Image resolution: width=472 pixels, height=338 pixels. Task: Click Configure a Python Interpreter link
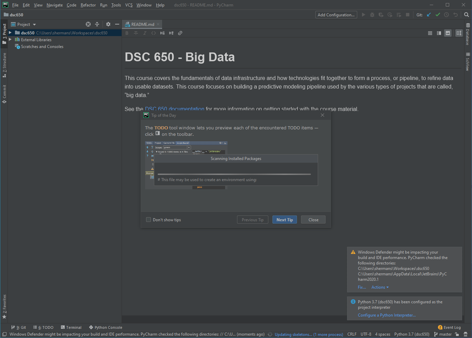click(x=387, y=315)
